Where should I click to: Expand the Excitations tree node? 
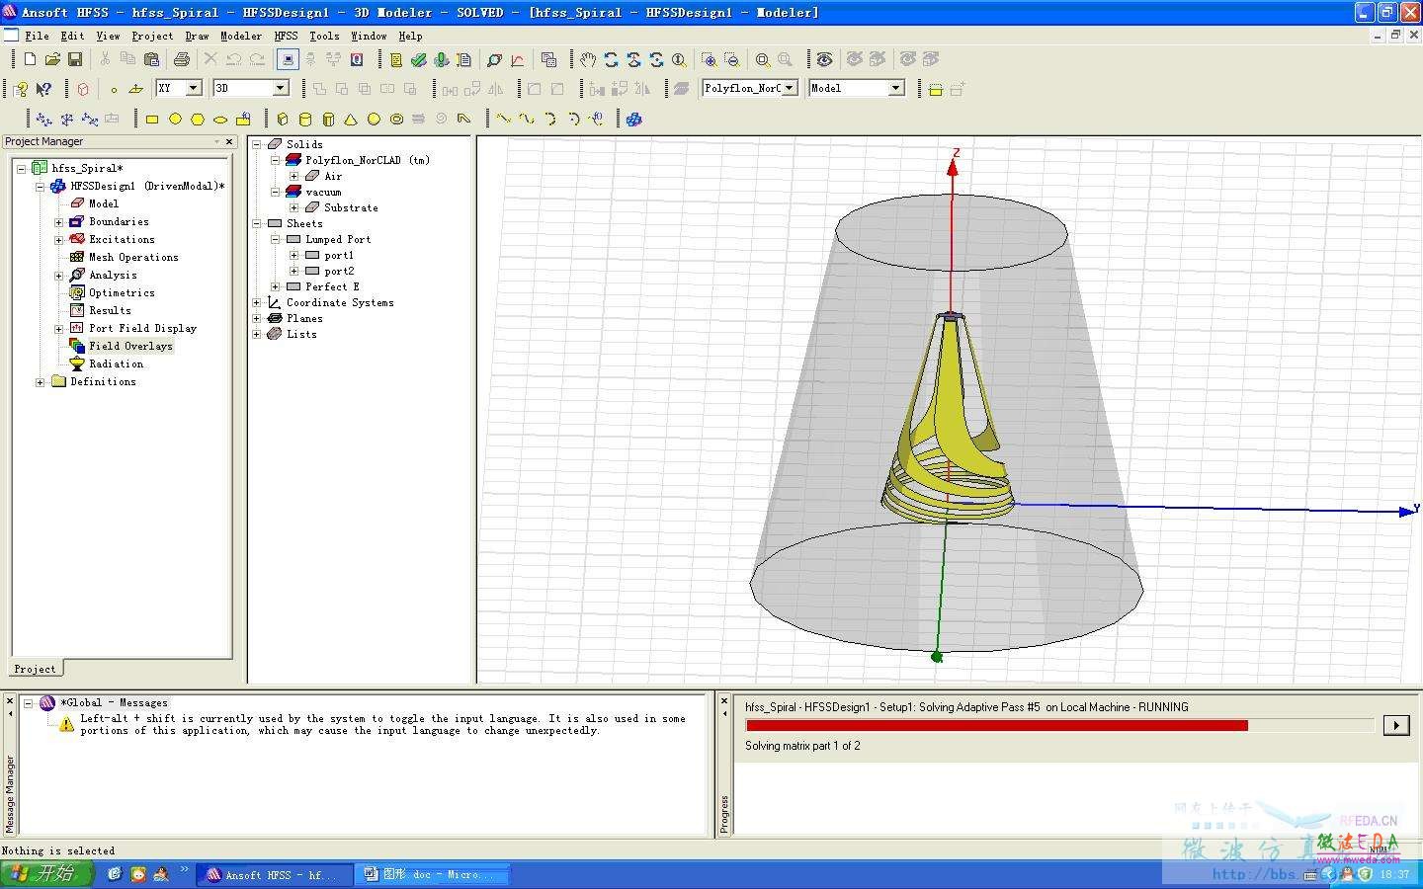click(58, 240)
